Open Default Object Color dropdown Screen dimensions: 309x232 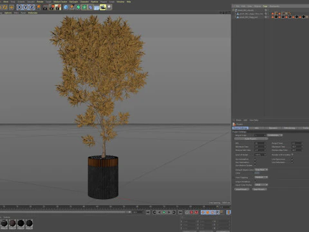[x=261, y=170]
